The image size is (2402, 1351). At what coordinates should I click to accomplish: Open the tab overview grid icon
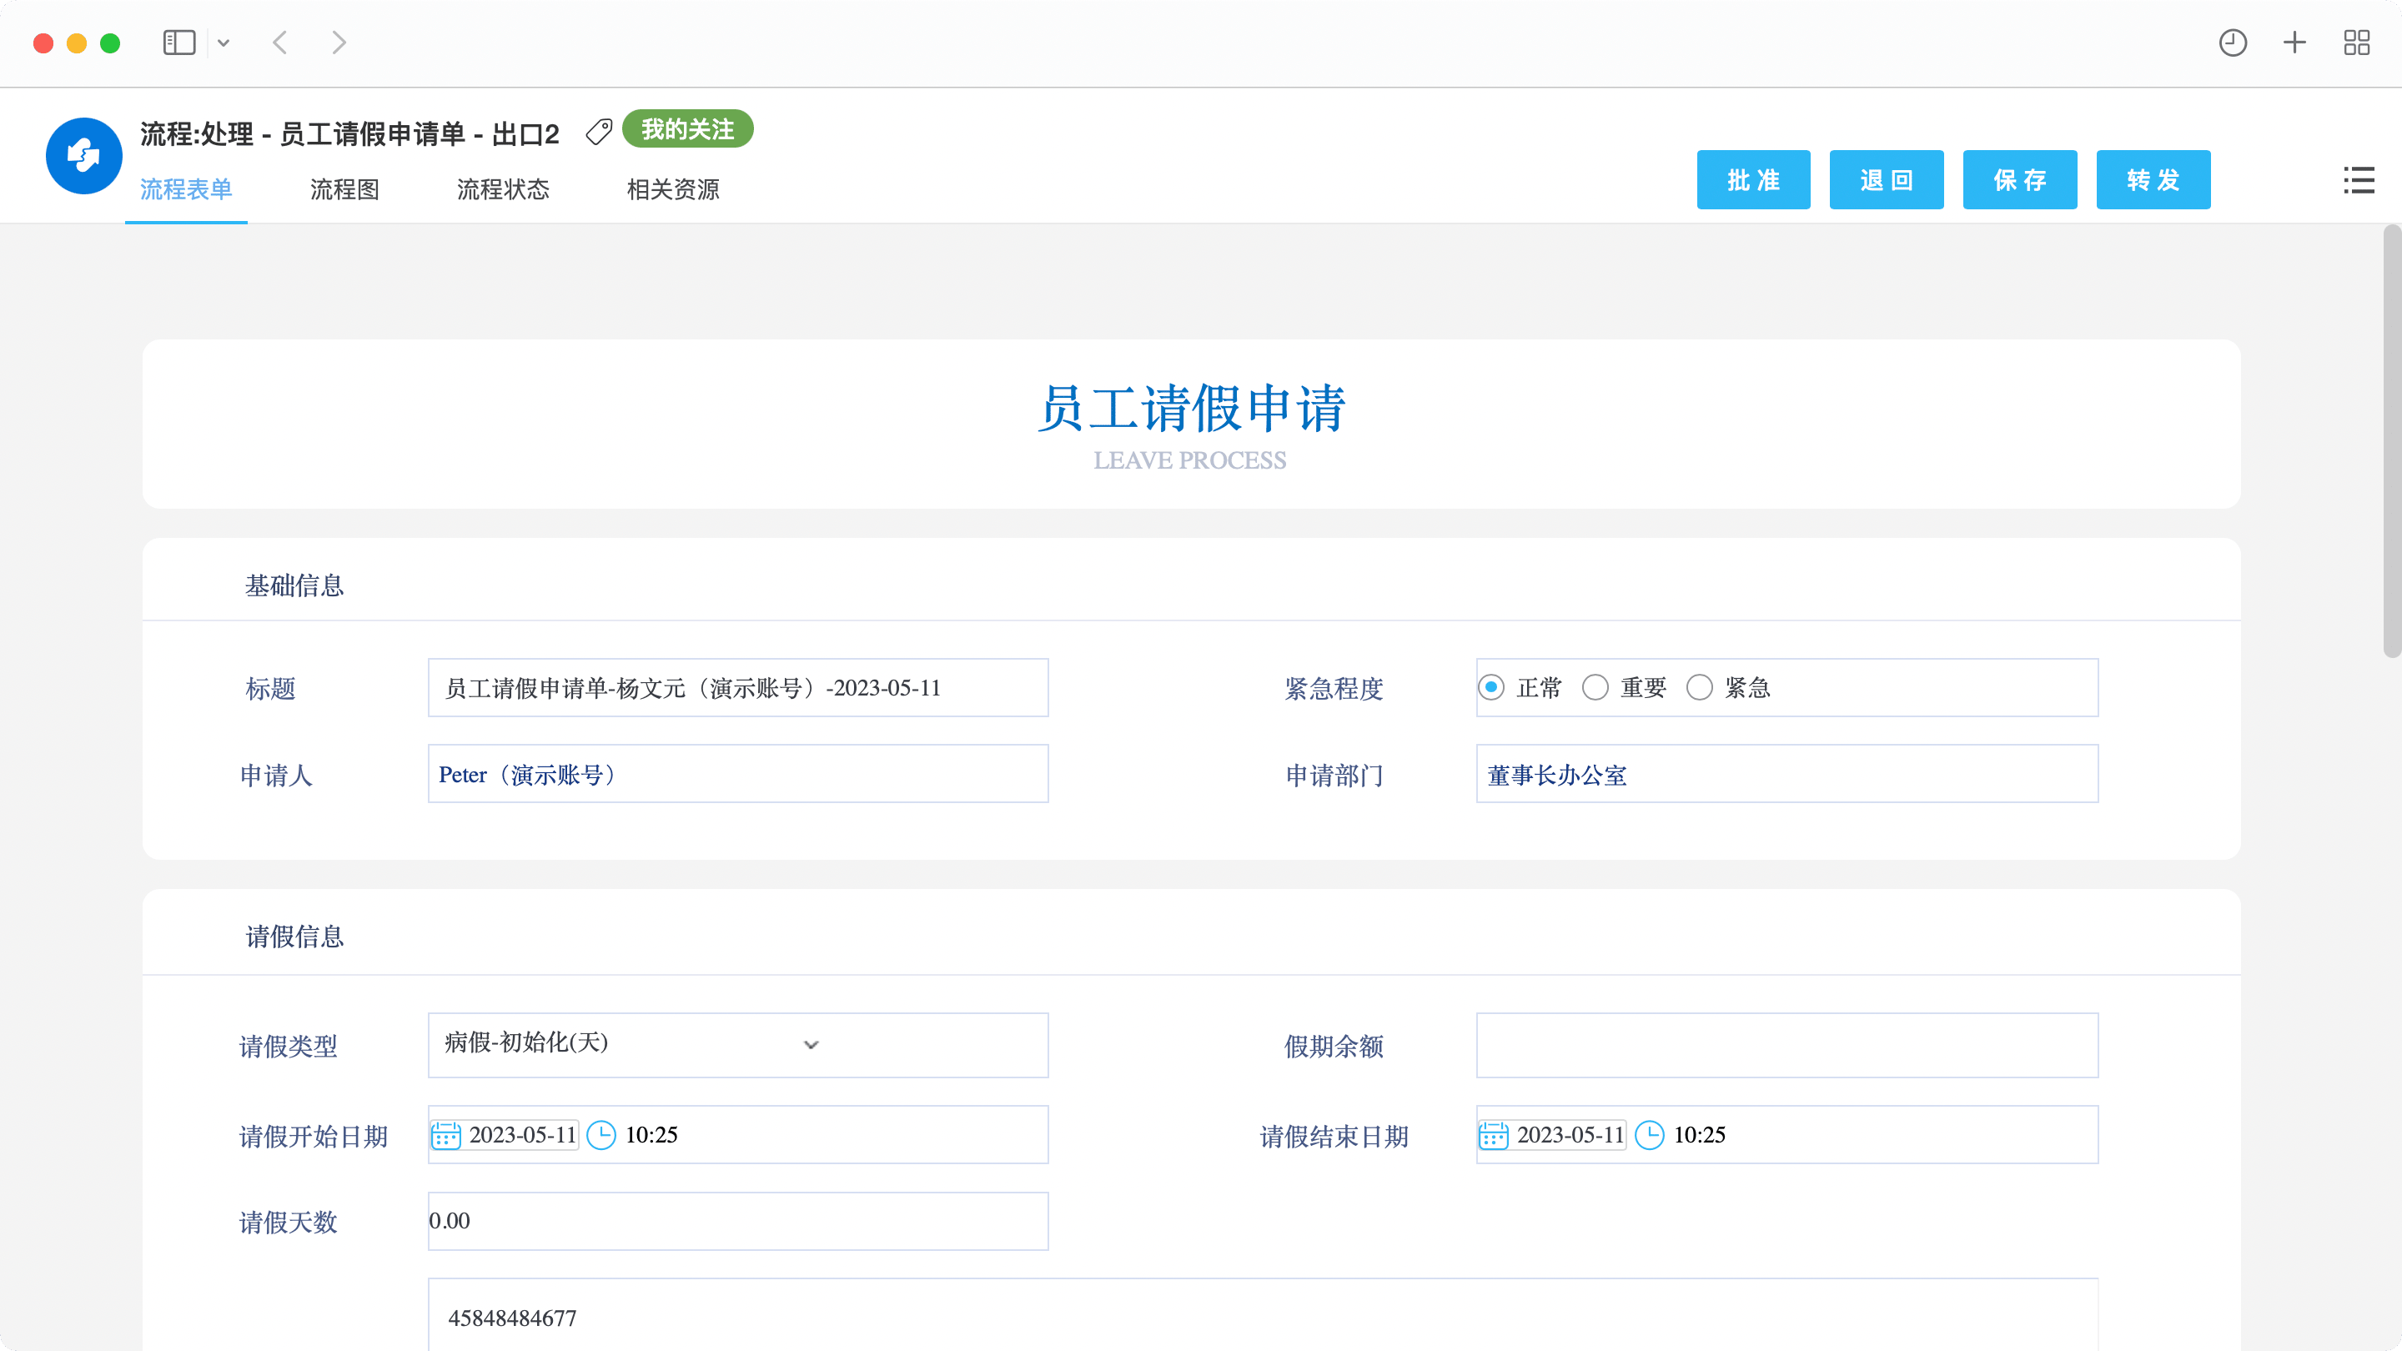[x=2356, y=43]
